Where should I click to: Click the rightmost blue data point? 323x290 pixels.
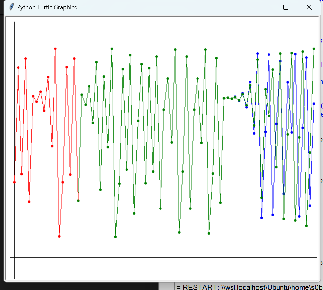click(x=314, y=104)
